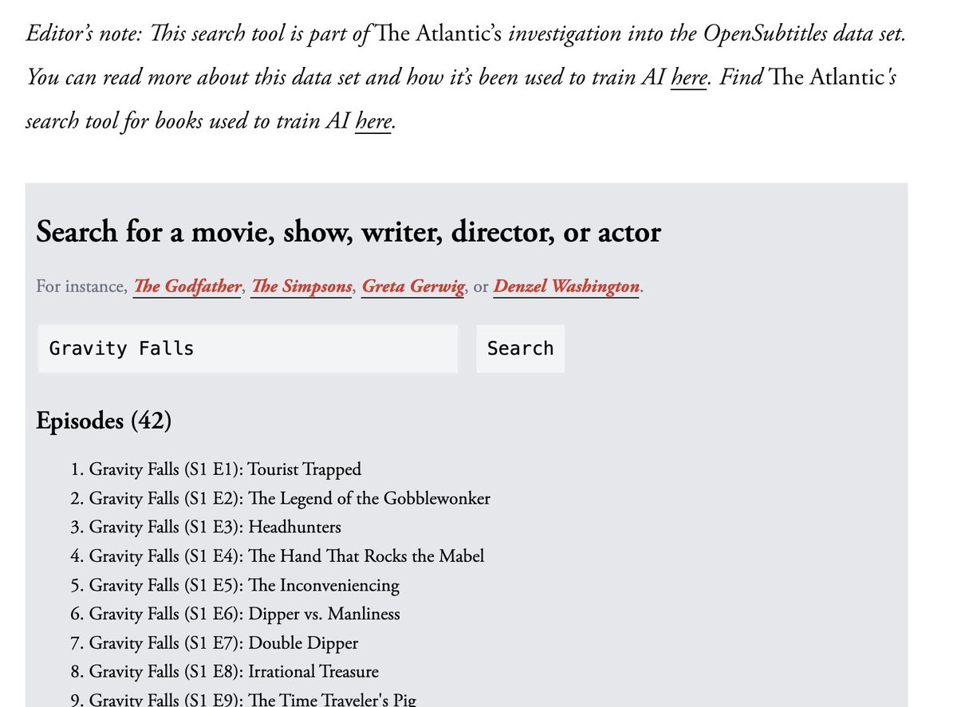Click the Search button

(520, 348)
